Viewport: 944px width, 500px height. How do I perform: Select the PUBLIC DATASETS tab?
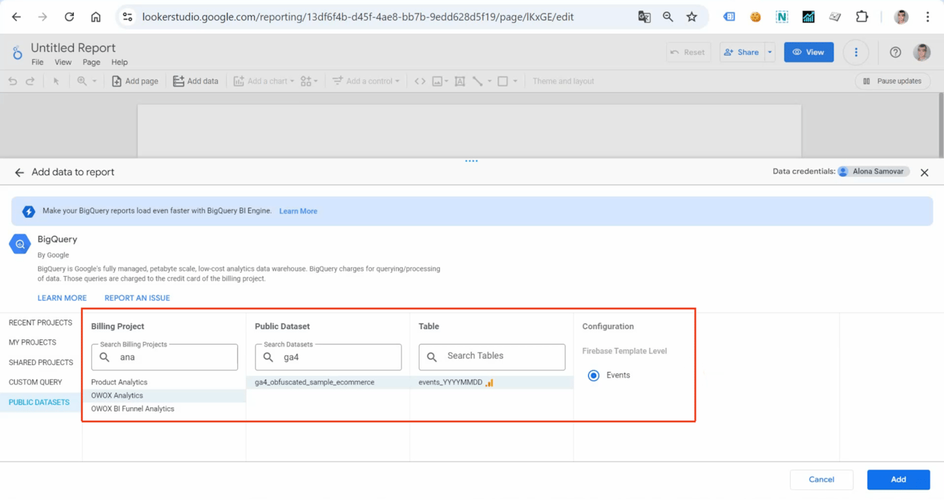pyautogui.click(x=41, y=402)
